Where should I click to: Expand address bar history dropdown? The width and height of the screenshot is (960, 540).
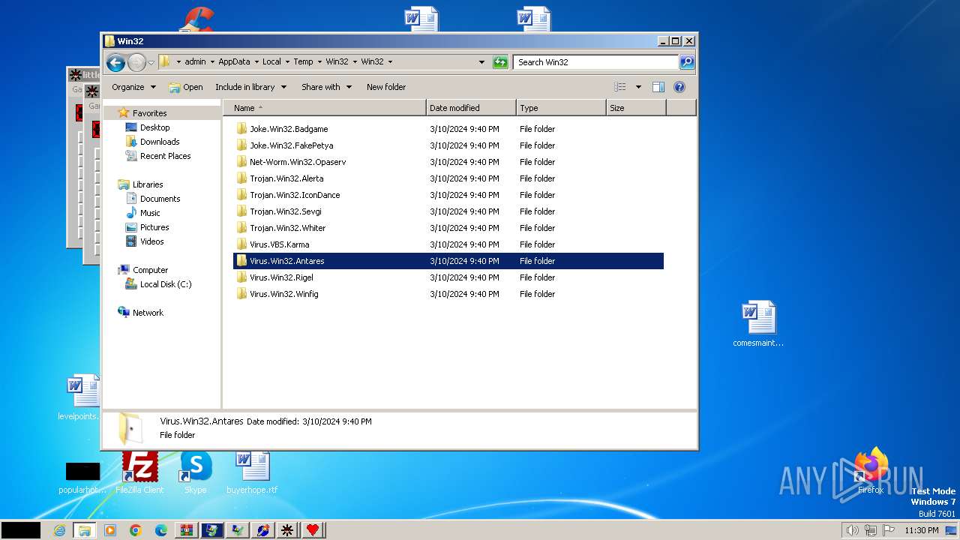click(481, 62)
